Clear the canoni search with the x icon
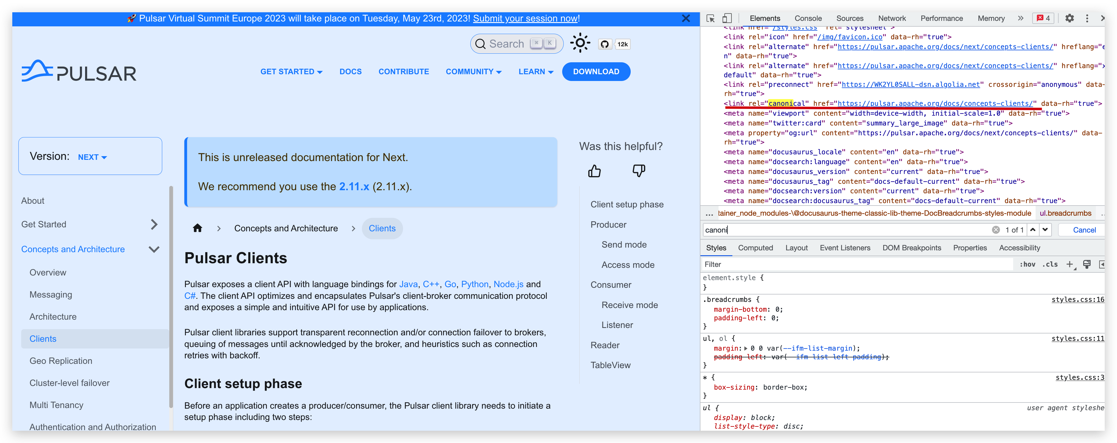This screenshot has width=1117, height=443. coord(996,229)
